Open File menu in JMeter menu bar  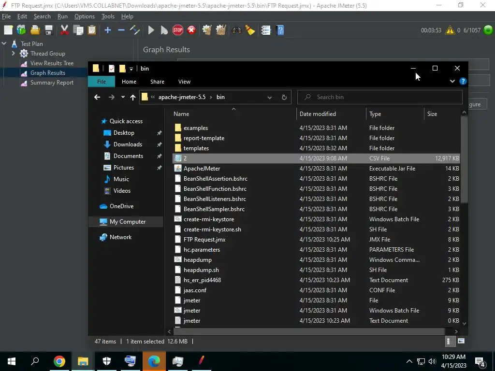point(6,16)
